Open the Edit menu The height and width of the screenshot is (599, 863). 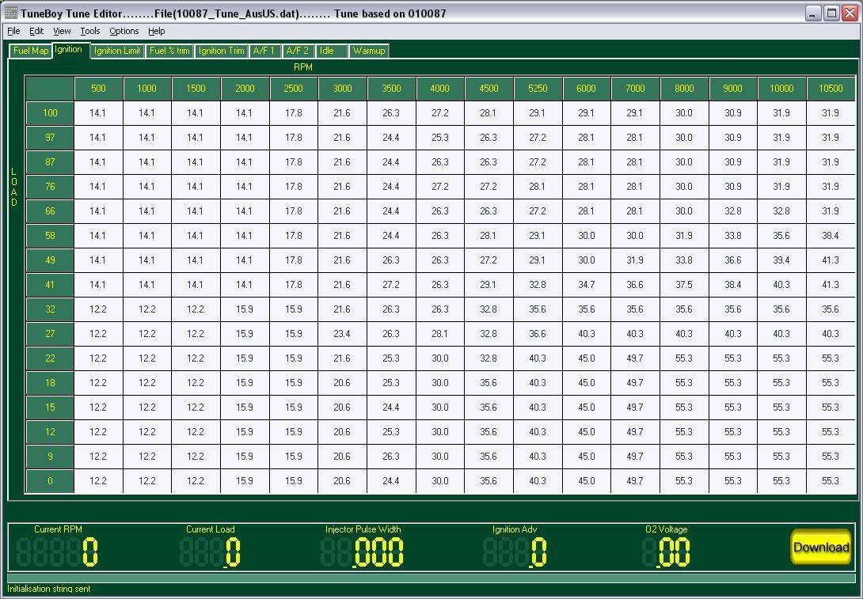(36, 31)
